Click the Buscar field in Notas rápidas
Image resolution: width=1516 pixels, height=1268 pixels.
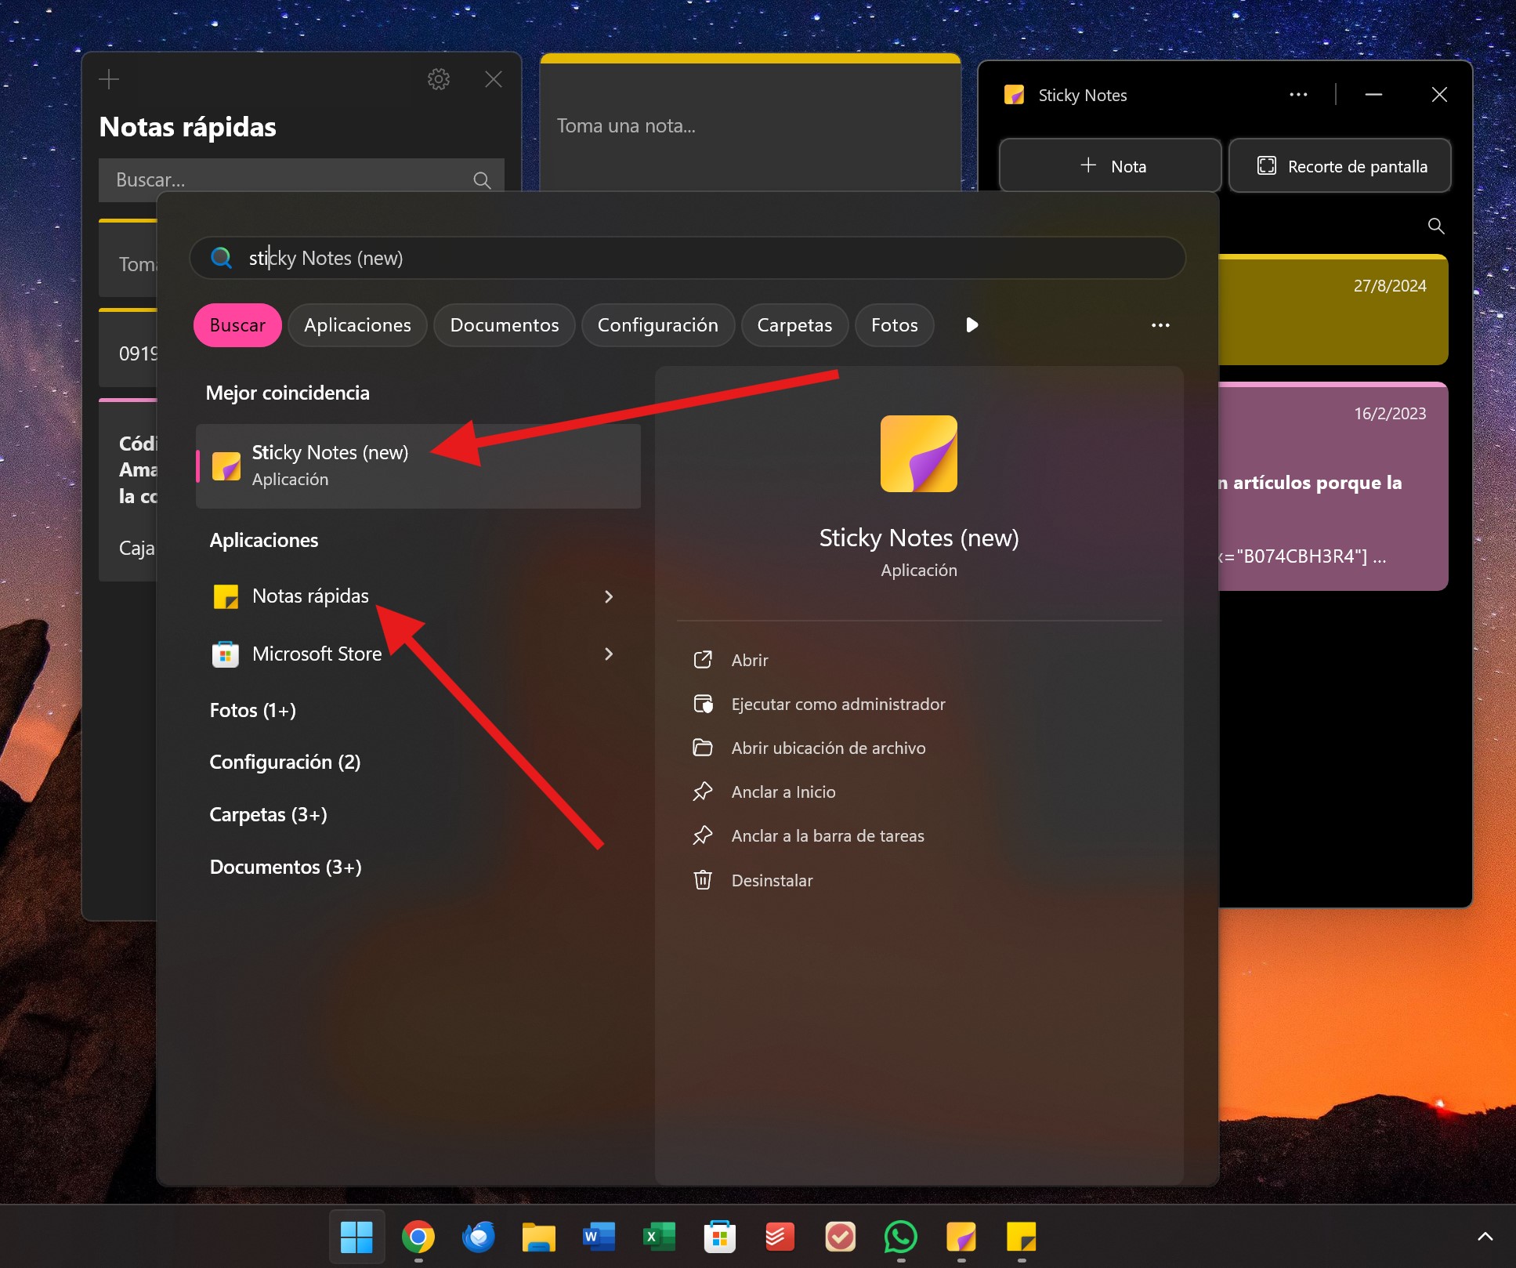click(x=302, y=179)
